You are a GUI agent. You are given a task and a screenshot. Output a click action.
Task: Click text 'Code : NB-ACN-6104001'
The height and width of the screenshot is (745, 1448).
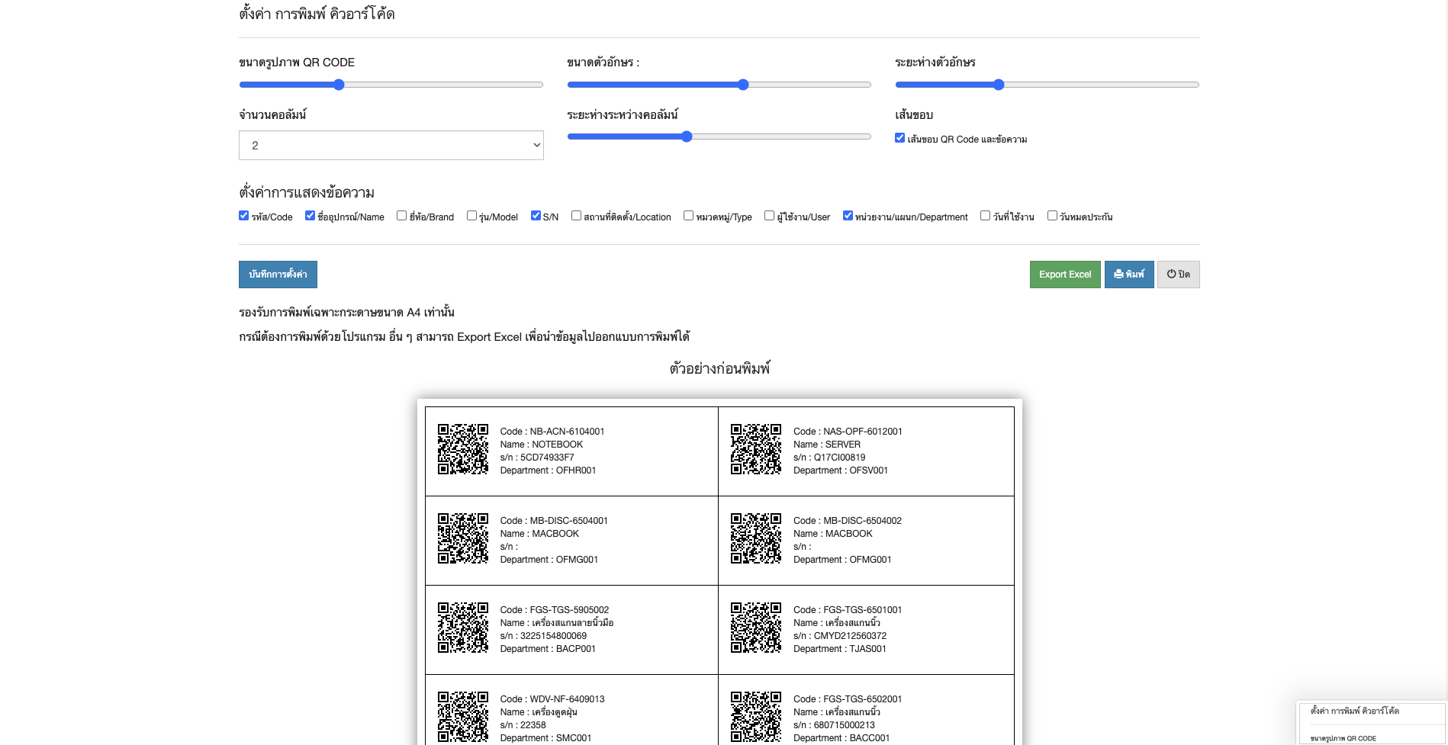[x=552, y=432]
